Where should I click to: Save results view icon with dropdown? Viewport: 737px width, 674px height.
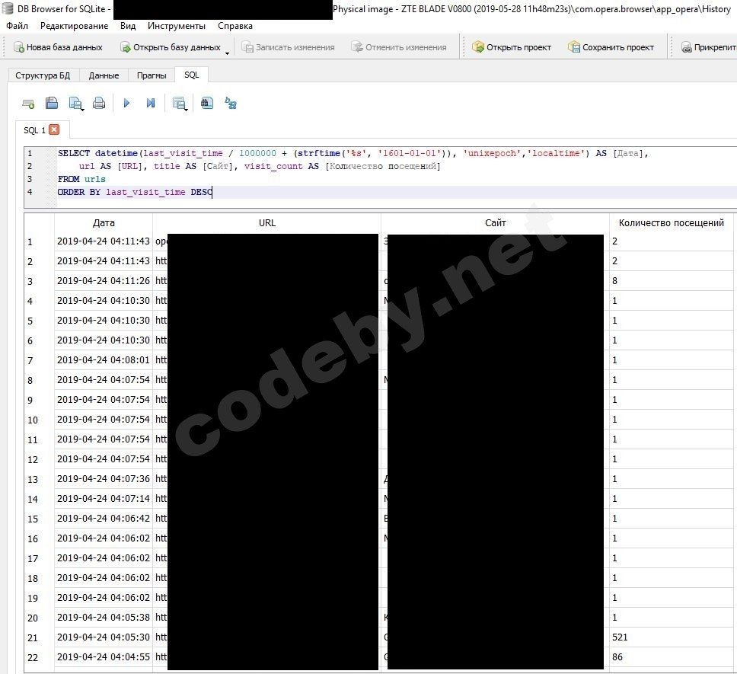180,104
